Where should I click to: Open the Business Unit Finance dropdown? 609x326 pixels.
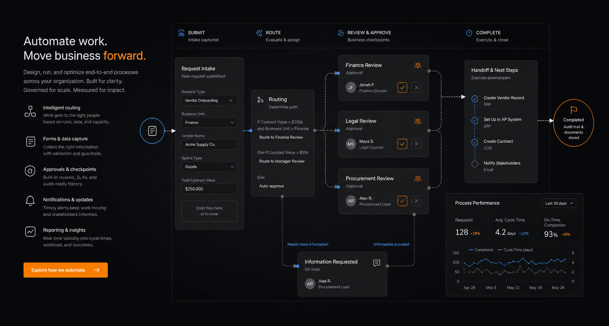click(x=209, y=123)
